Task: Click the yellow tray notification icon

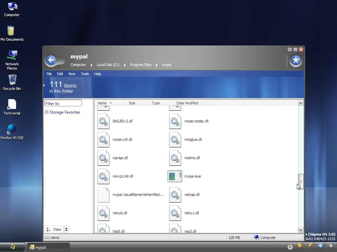Action: click(x=299, y=246)
